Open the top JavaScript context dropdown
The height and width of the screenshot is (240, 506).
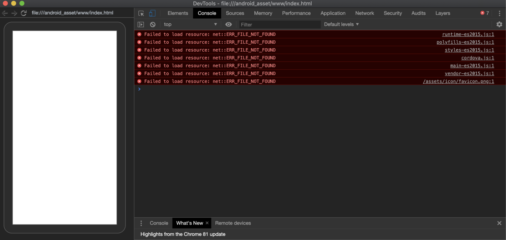click(190, 24)
